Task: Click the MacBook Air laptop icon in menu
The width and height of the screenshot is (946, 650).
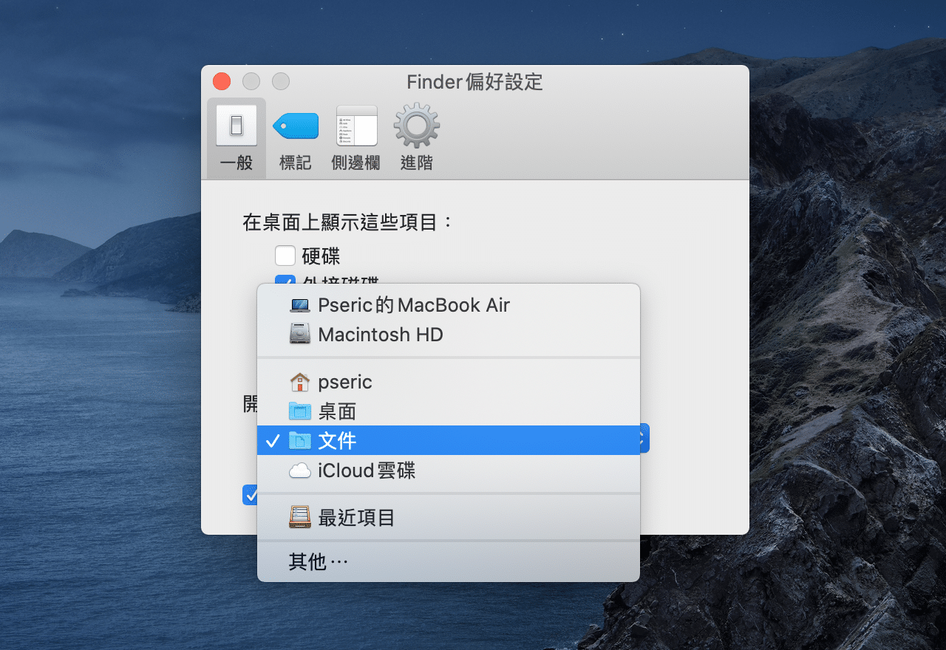Action: [300, 305]
